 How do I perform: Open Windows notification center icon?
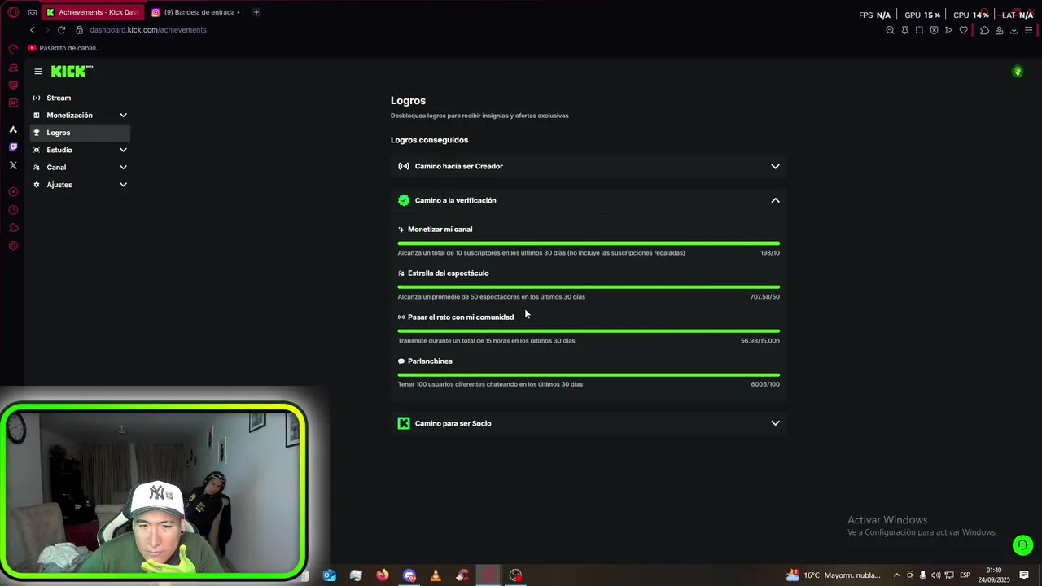click(x=1024, y=575)
